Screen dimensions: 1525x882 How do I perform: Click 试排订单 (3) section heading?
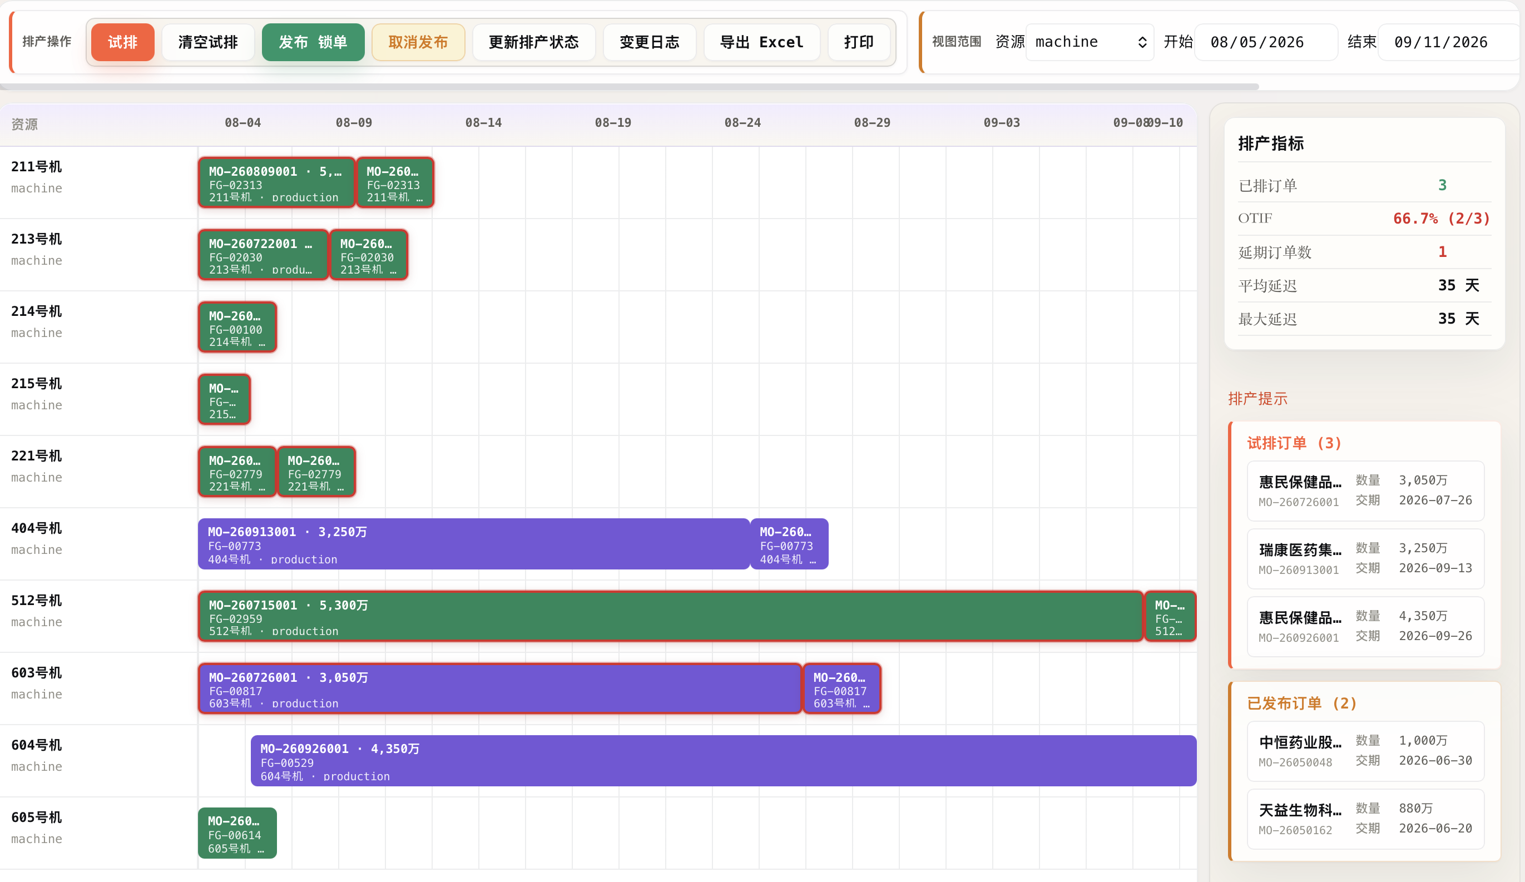(x=1294, y=443)
